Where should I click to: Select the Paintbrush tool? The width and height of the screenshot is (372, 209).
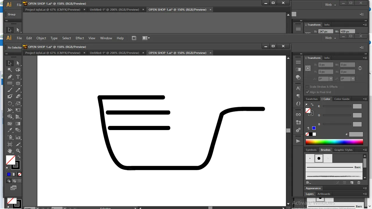click(x=10, y=90)
